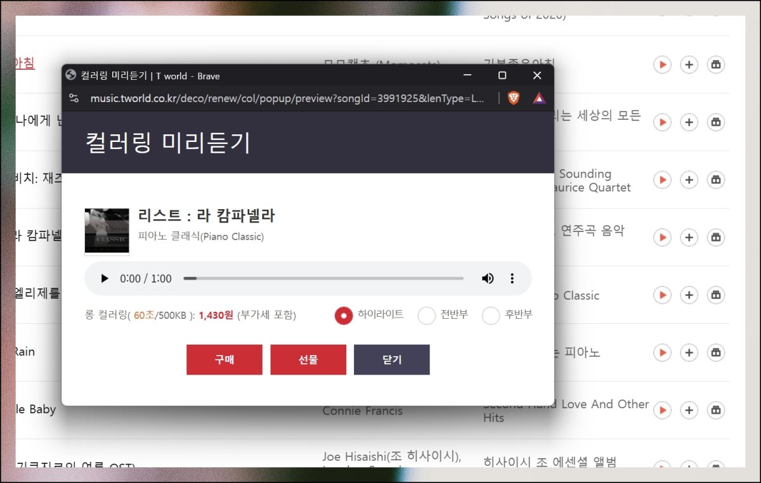
Task: Maximize the 컬러링 미리듣기 popup window
Action: point(502,75)
